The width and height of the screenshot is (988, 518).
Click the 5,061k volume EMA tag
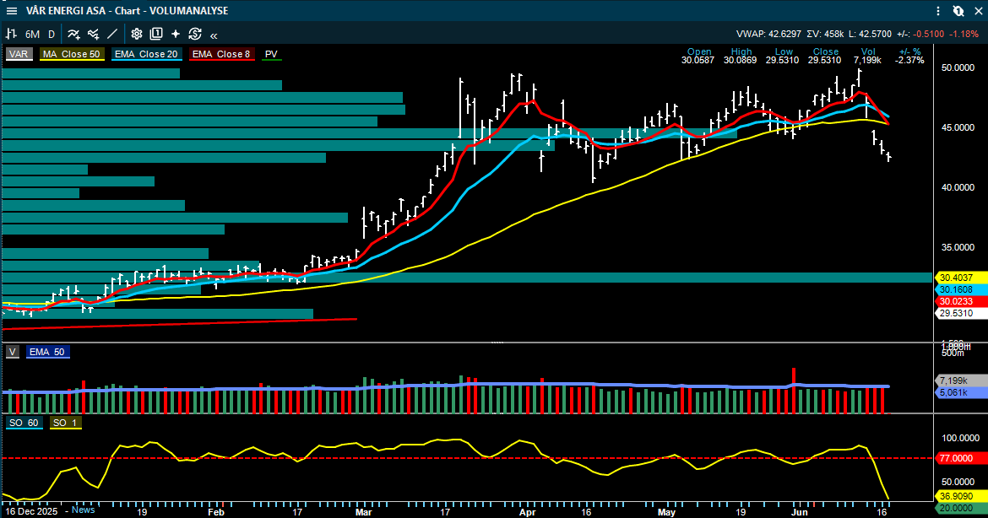click(x=960, y=393)
